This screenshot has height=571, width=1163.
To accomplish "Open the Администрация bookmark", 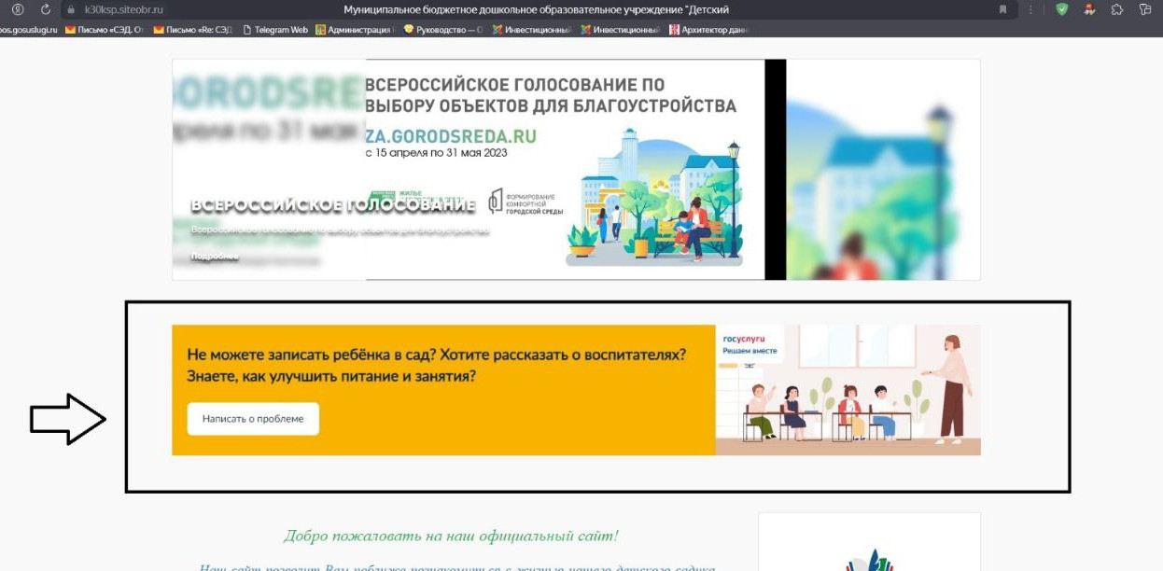I will tap(356, 30).
